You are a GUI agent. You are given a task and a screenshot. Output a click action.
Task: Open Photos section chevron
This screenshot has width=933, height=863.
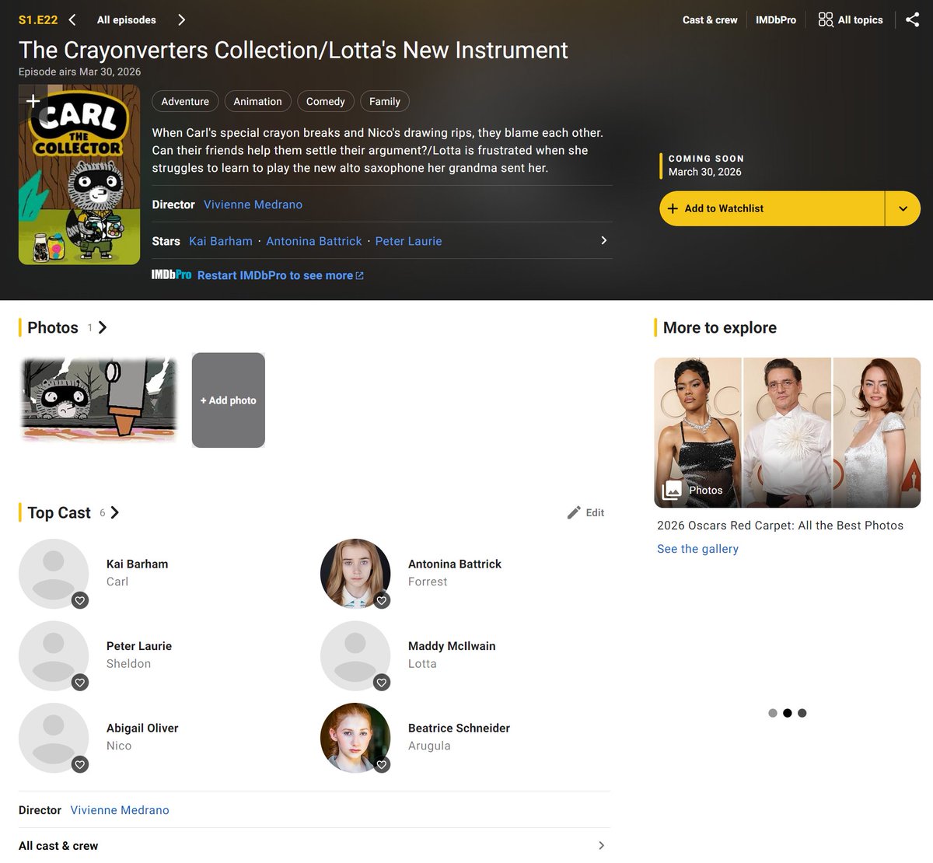(x=103, y=327)
